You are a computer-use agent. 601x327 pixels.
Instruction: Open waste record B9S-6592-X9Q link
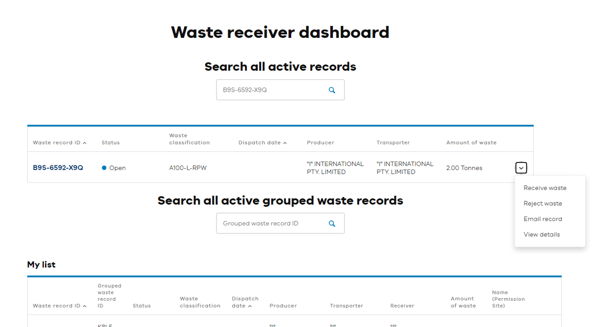[x=58, y=168]
